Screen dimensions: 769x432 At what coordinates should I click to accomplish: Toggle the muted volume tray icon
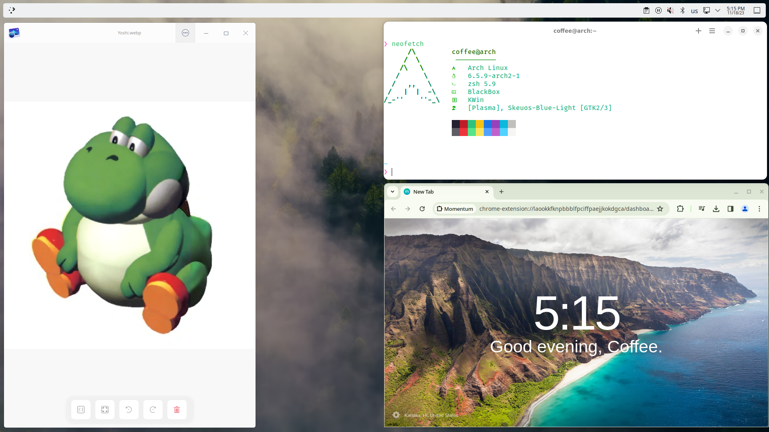click(670, 10)
